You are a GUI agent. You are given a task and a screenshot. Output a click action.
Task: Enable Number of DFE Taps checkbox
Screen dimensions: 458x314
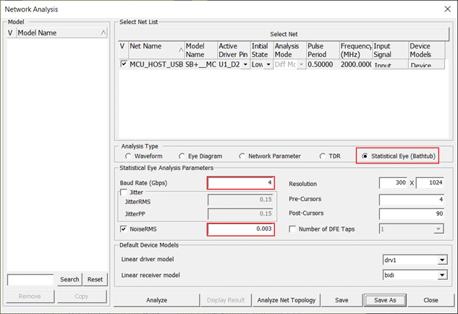point(293,229)
